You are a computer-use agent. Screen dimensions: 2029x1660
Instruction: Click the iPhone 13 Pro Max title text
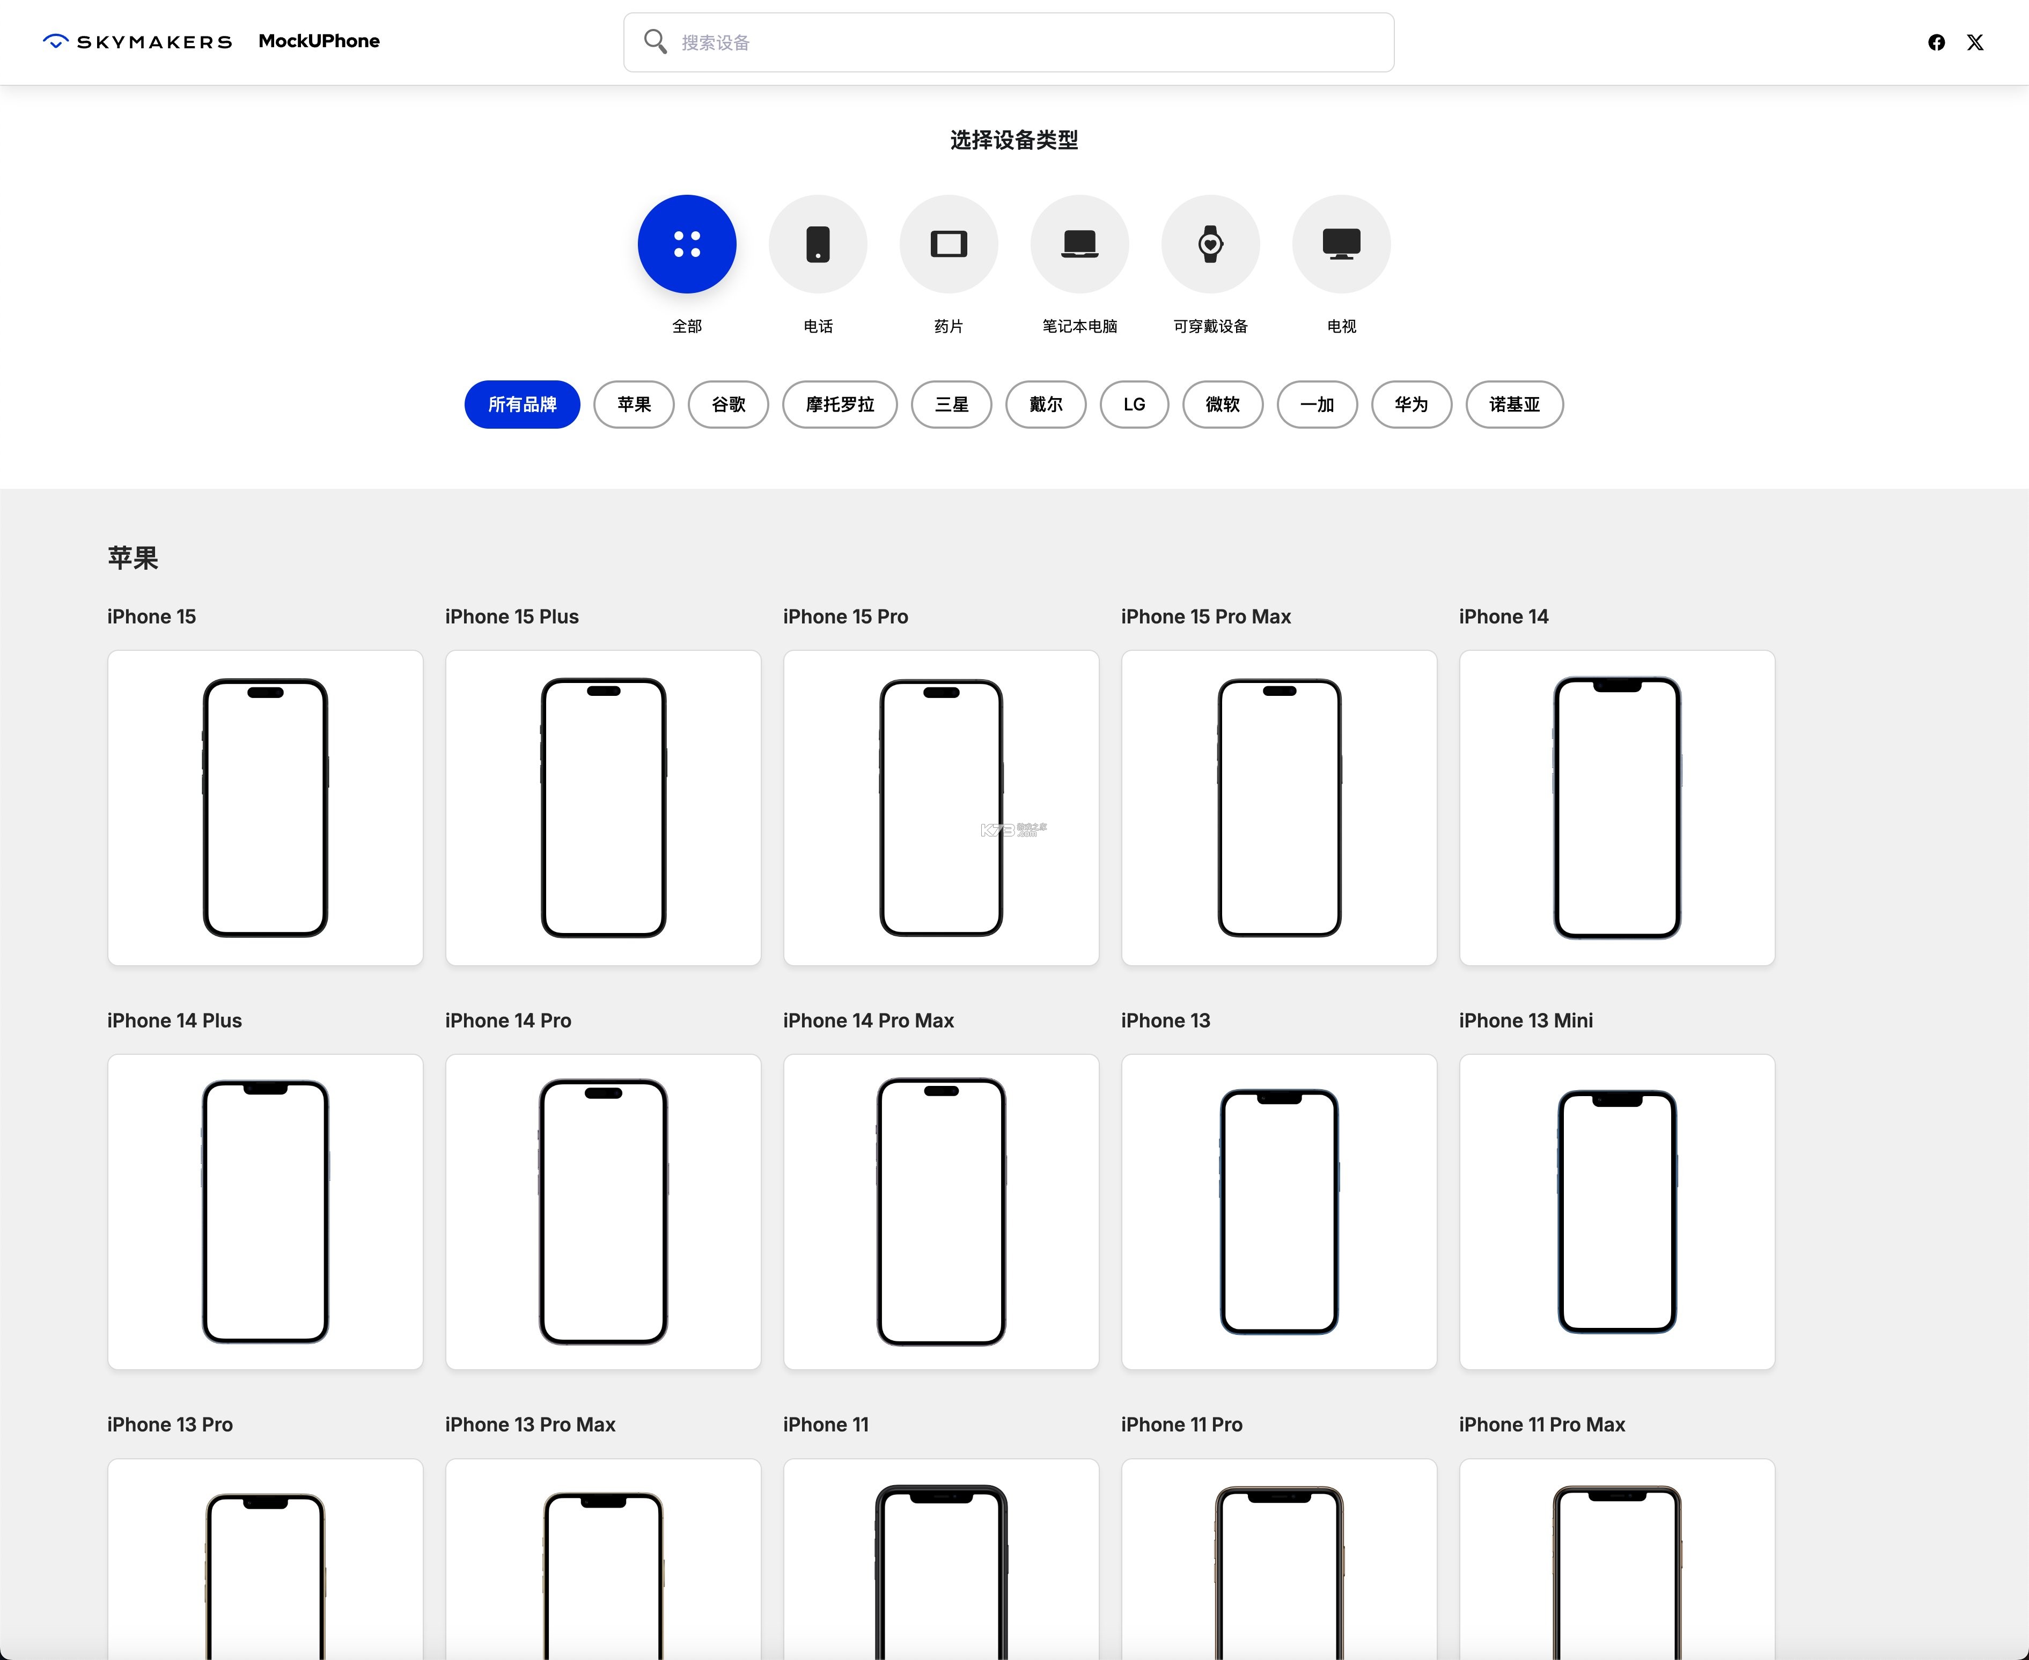530,1425
